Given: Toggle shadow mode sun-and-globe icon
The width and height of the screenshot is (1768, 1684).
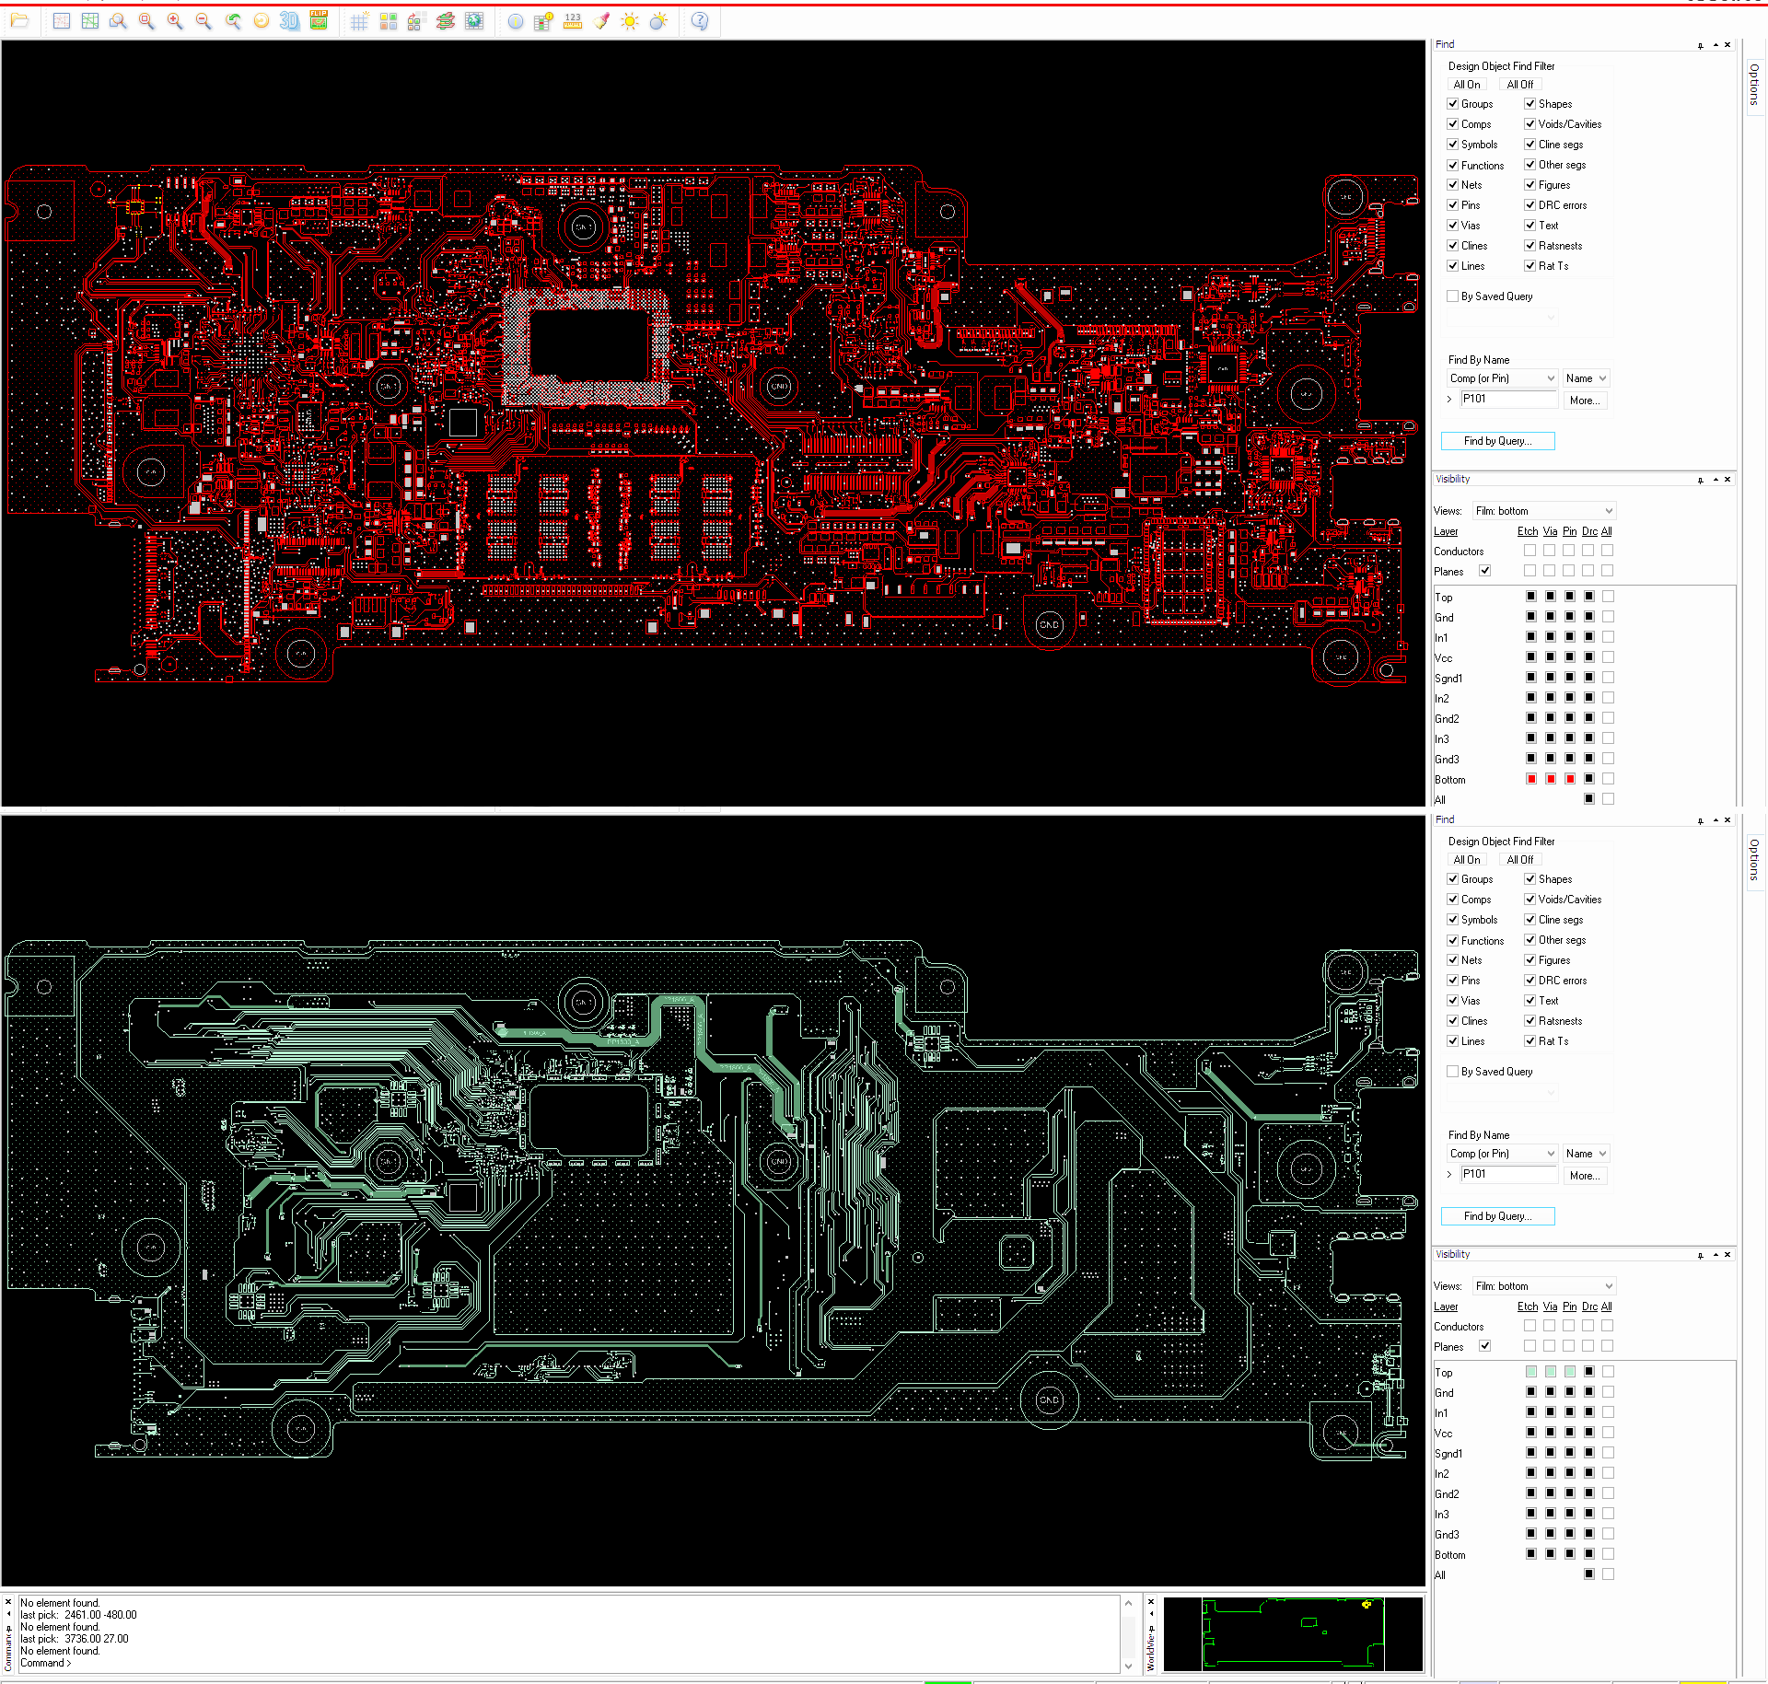Looking at the screenshot, I should (x=658, y=21).
